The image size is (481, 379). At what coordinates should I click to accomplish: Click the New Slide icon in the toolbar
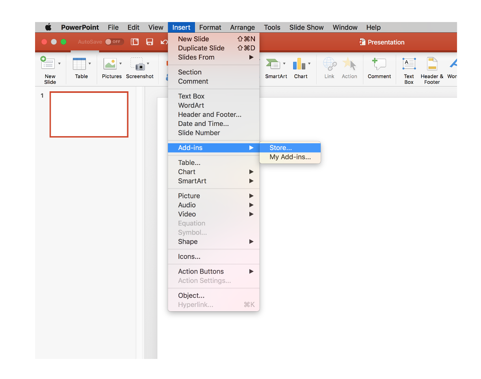coord(48,63)
